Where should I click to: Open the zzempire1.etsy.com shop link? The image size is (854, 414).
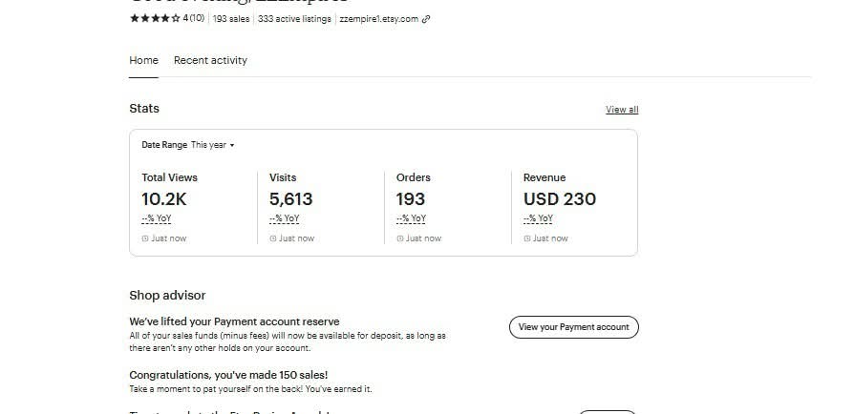[378, 19]
